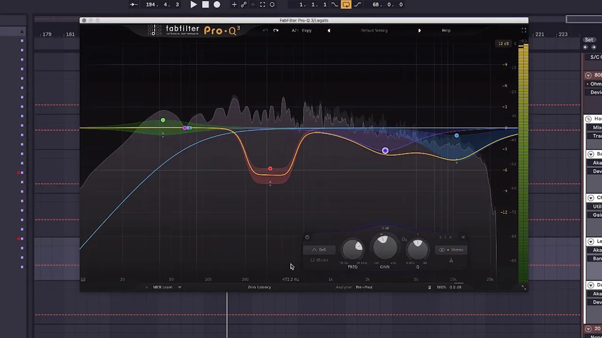Open the Stereo placement dropdown

451,250
